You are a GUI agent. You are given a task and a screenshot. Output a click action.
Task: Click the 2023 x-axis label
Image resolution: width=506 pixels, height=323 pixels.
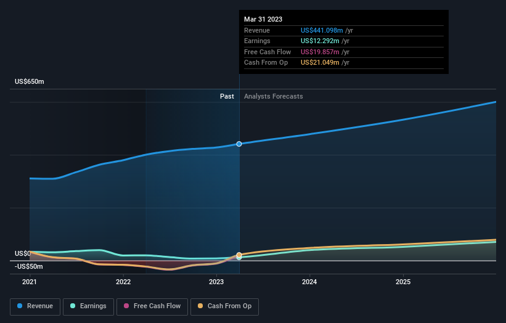[x=216, y=282]
